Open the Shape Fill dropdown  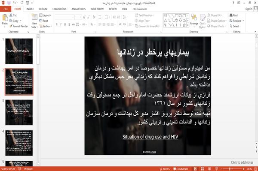(215, 15)
